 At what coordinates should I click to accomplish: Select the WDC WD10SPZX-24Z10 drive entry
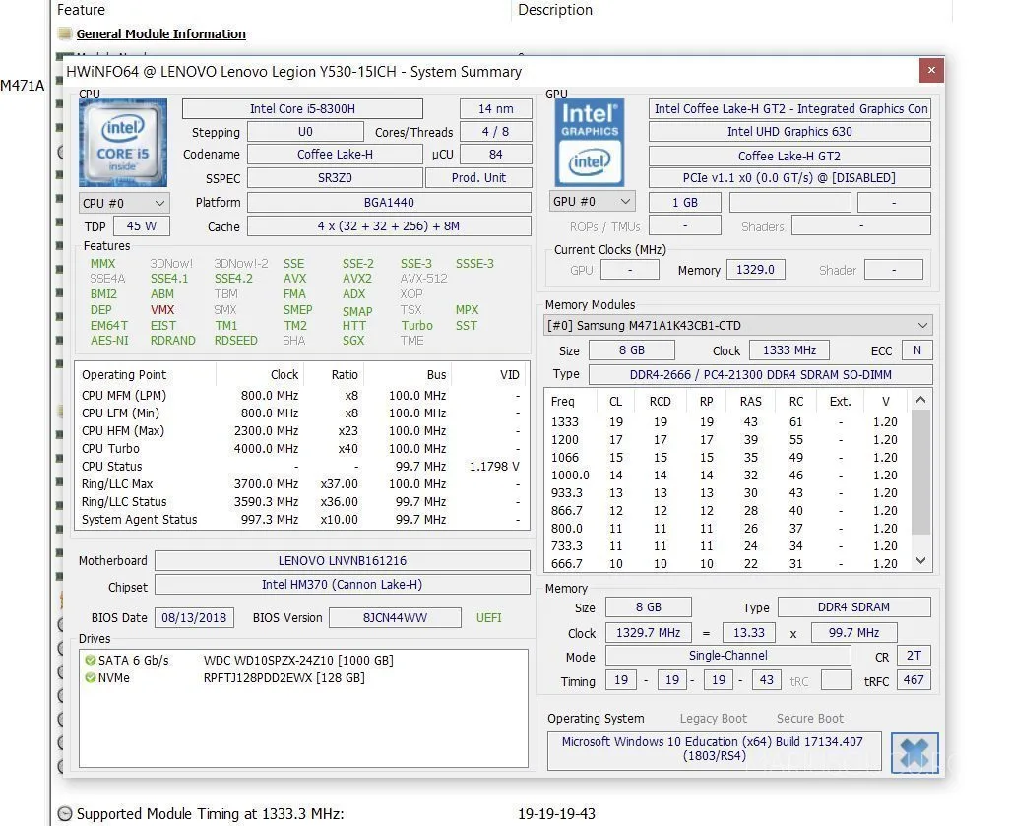tap(298, 660)
